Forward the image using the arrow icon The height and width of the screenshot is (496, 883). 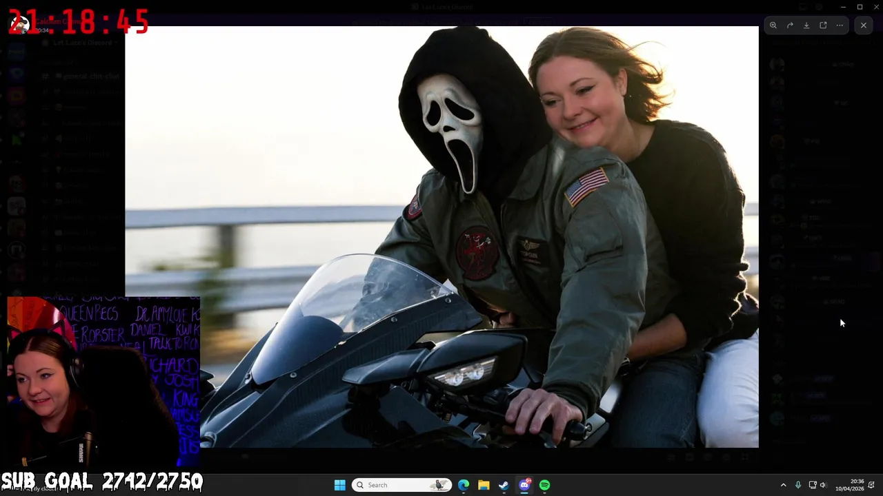790,25
